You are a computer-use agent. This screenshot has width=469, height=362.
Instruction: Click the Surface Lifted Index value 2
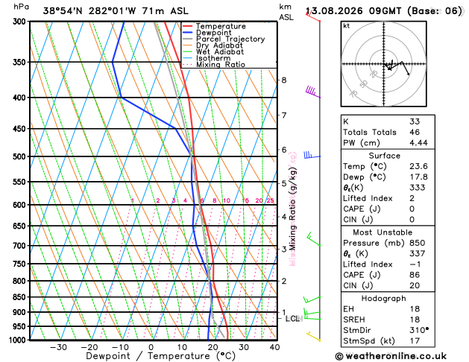(x=412, y=198)
